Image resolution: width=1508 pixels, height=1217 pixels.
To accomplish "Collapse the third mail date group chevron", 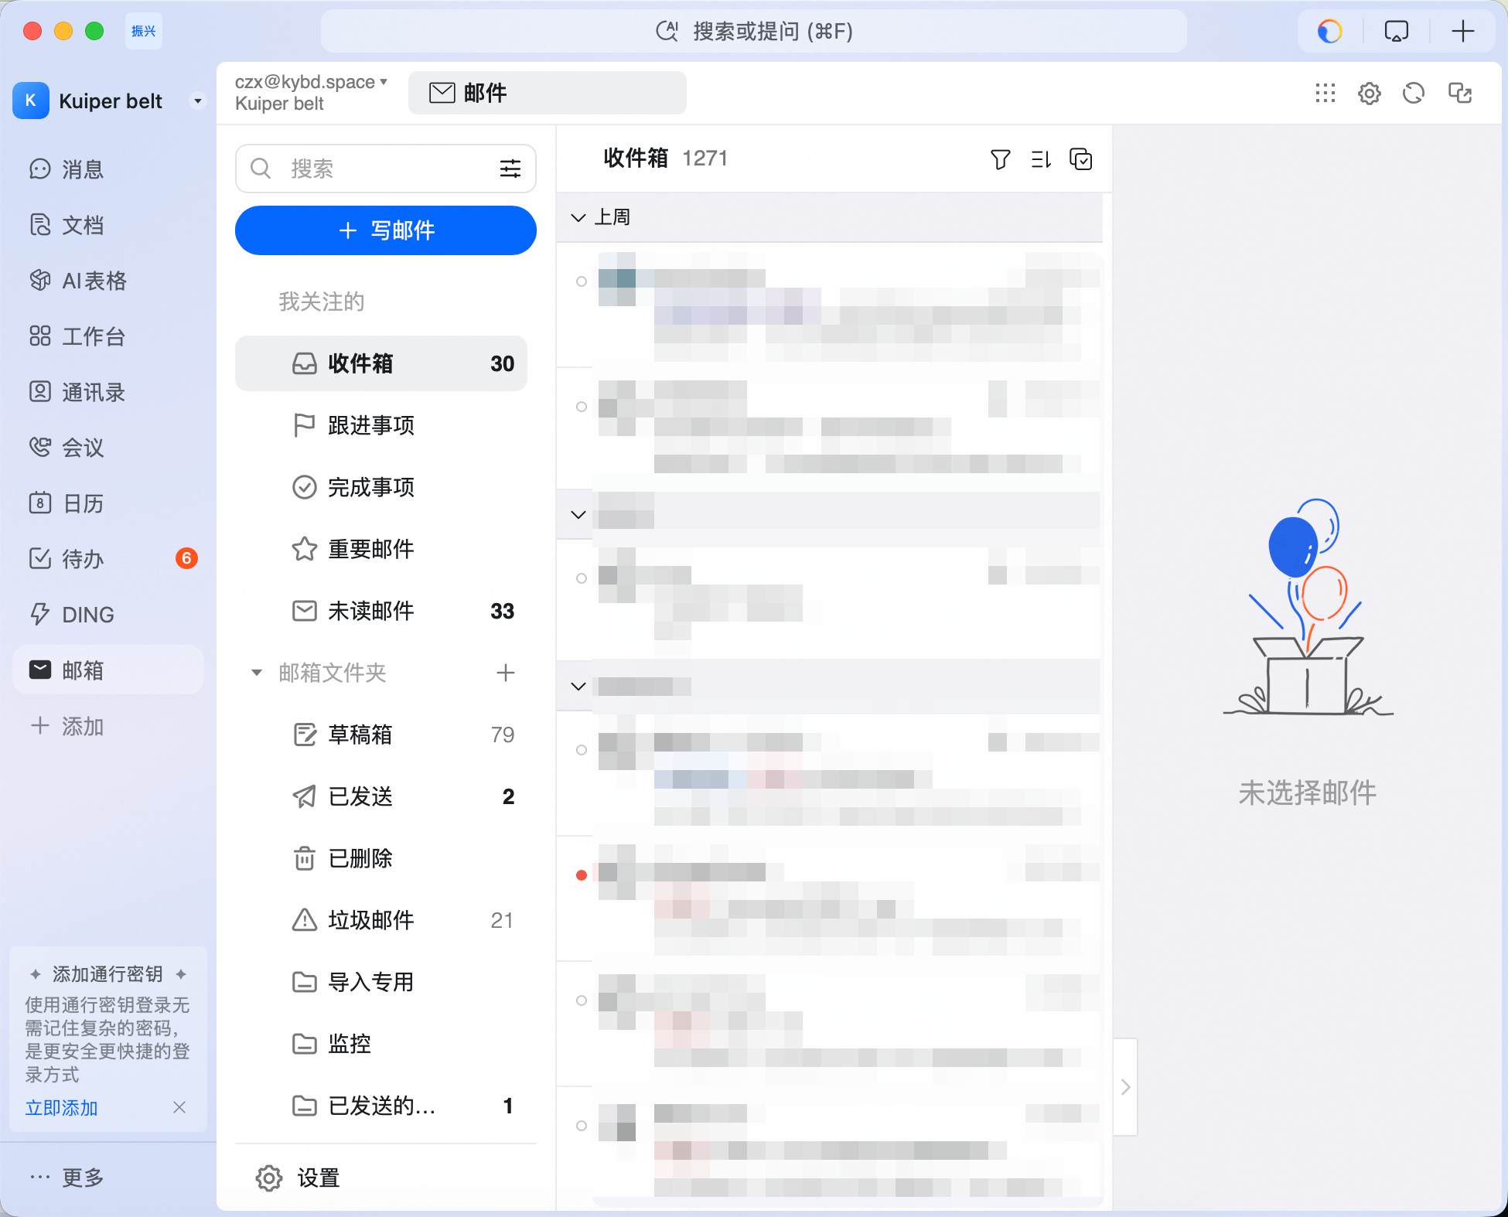I will click(x=578, y=686).
